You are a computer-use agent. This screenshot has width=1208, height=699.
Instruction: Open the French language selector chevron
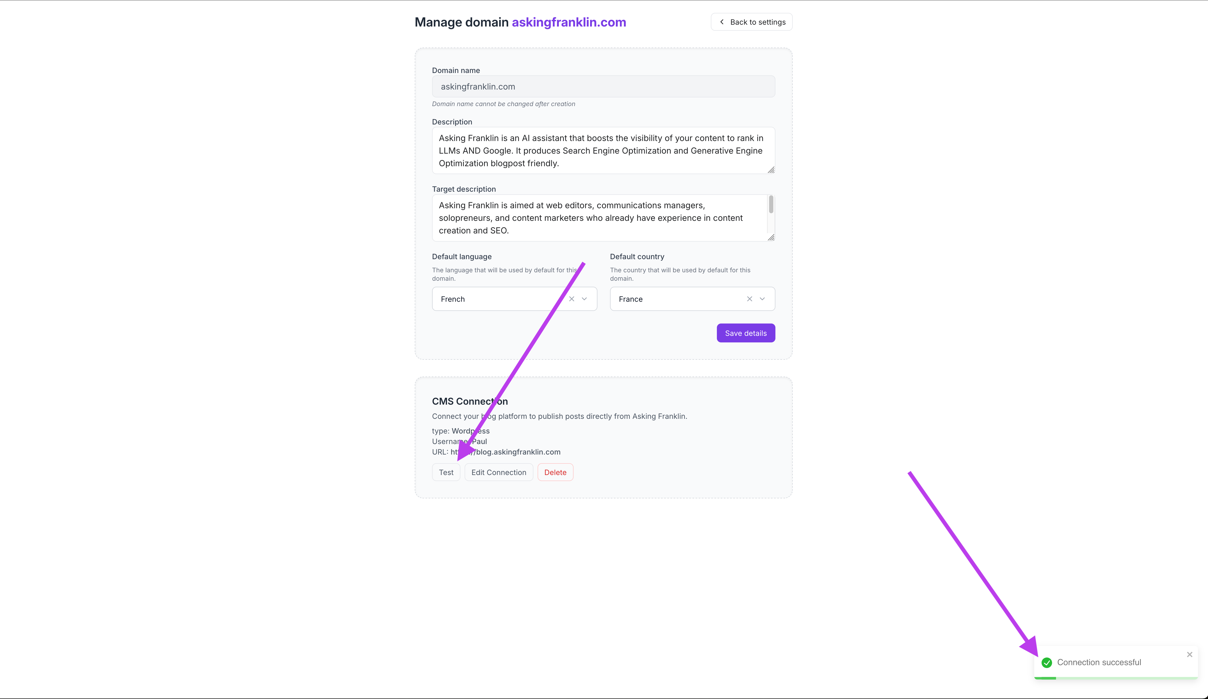[x=584, y=299]
